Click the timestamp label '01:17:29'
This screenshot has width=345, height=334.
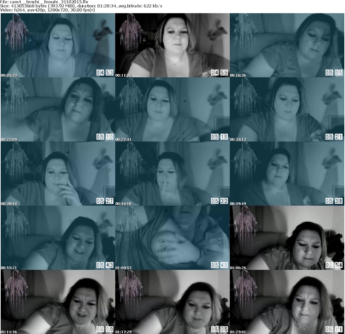click(124, 332)
